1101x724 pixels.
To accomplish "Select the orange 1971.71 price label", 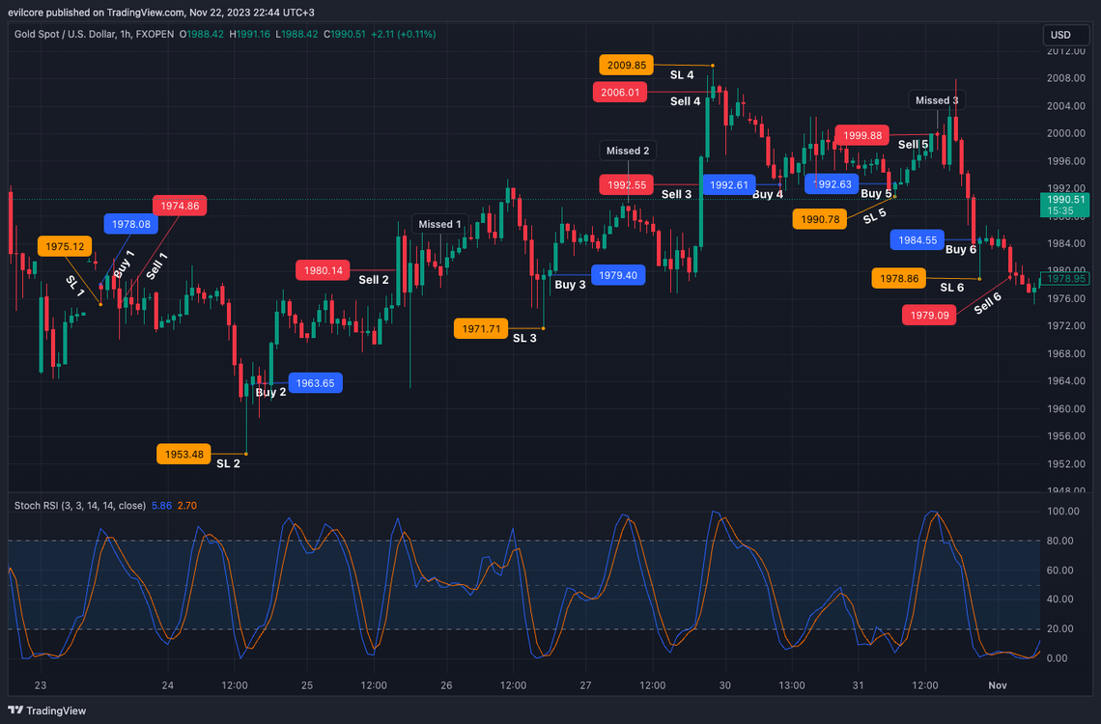I will click(481, 328).
